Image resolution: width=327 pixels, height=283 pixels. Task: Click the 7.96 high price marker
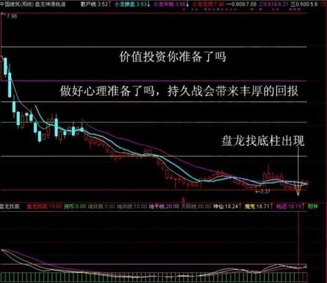pyautogui.click(x=12, y=16)
